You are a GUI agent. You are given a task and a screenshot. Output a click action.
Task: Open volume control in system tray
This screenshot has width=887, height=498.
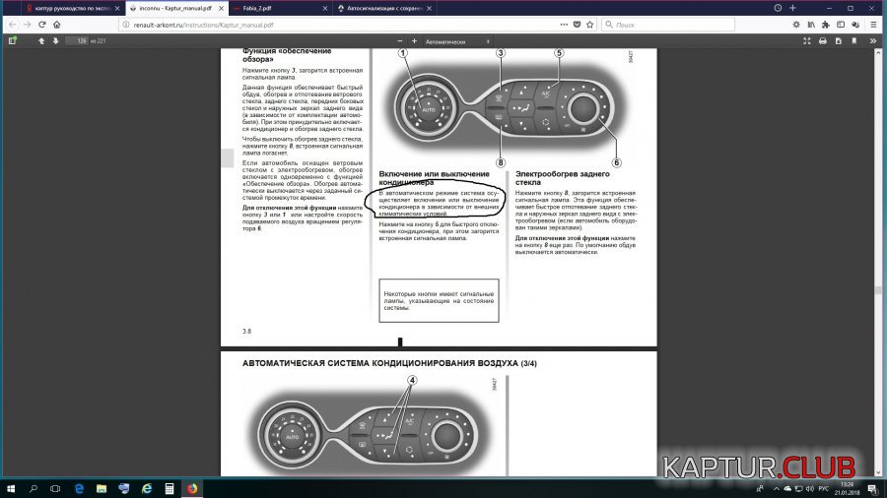click(x=809, y=489)
